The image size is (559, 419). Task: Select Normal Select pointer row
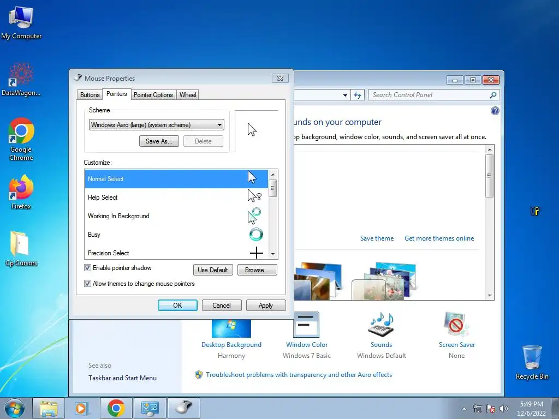(x=176, y=179)
